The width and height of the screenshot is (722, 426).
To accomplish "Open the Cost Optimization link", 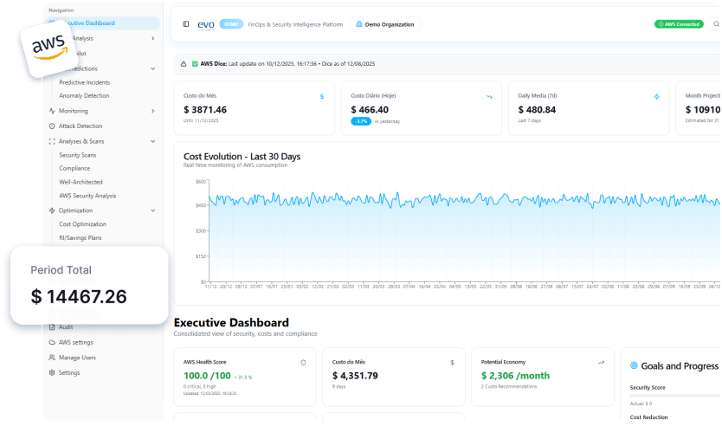I will pyautogui.click(x=82, y=224).
